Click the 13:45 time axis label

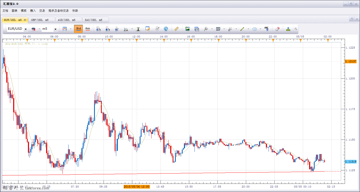(160, 186)
